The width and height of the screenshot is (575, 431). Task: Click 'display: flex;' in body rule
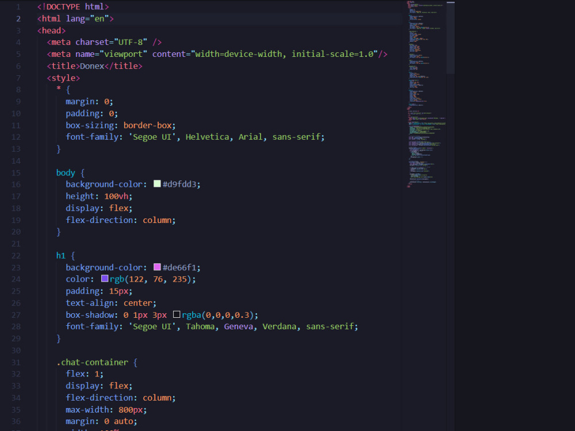(99, 208)
